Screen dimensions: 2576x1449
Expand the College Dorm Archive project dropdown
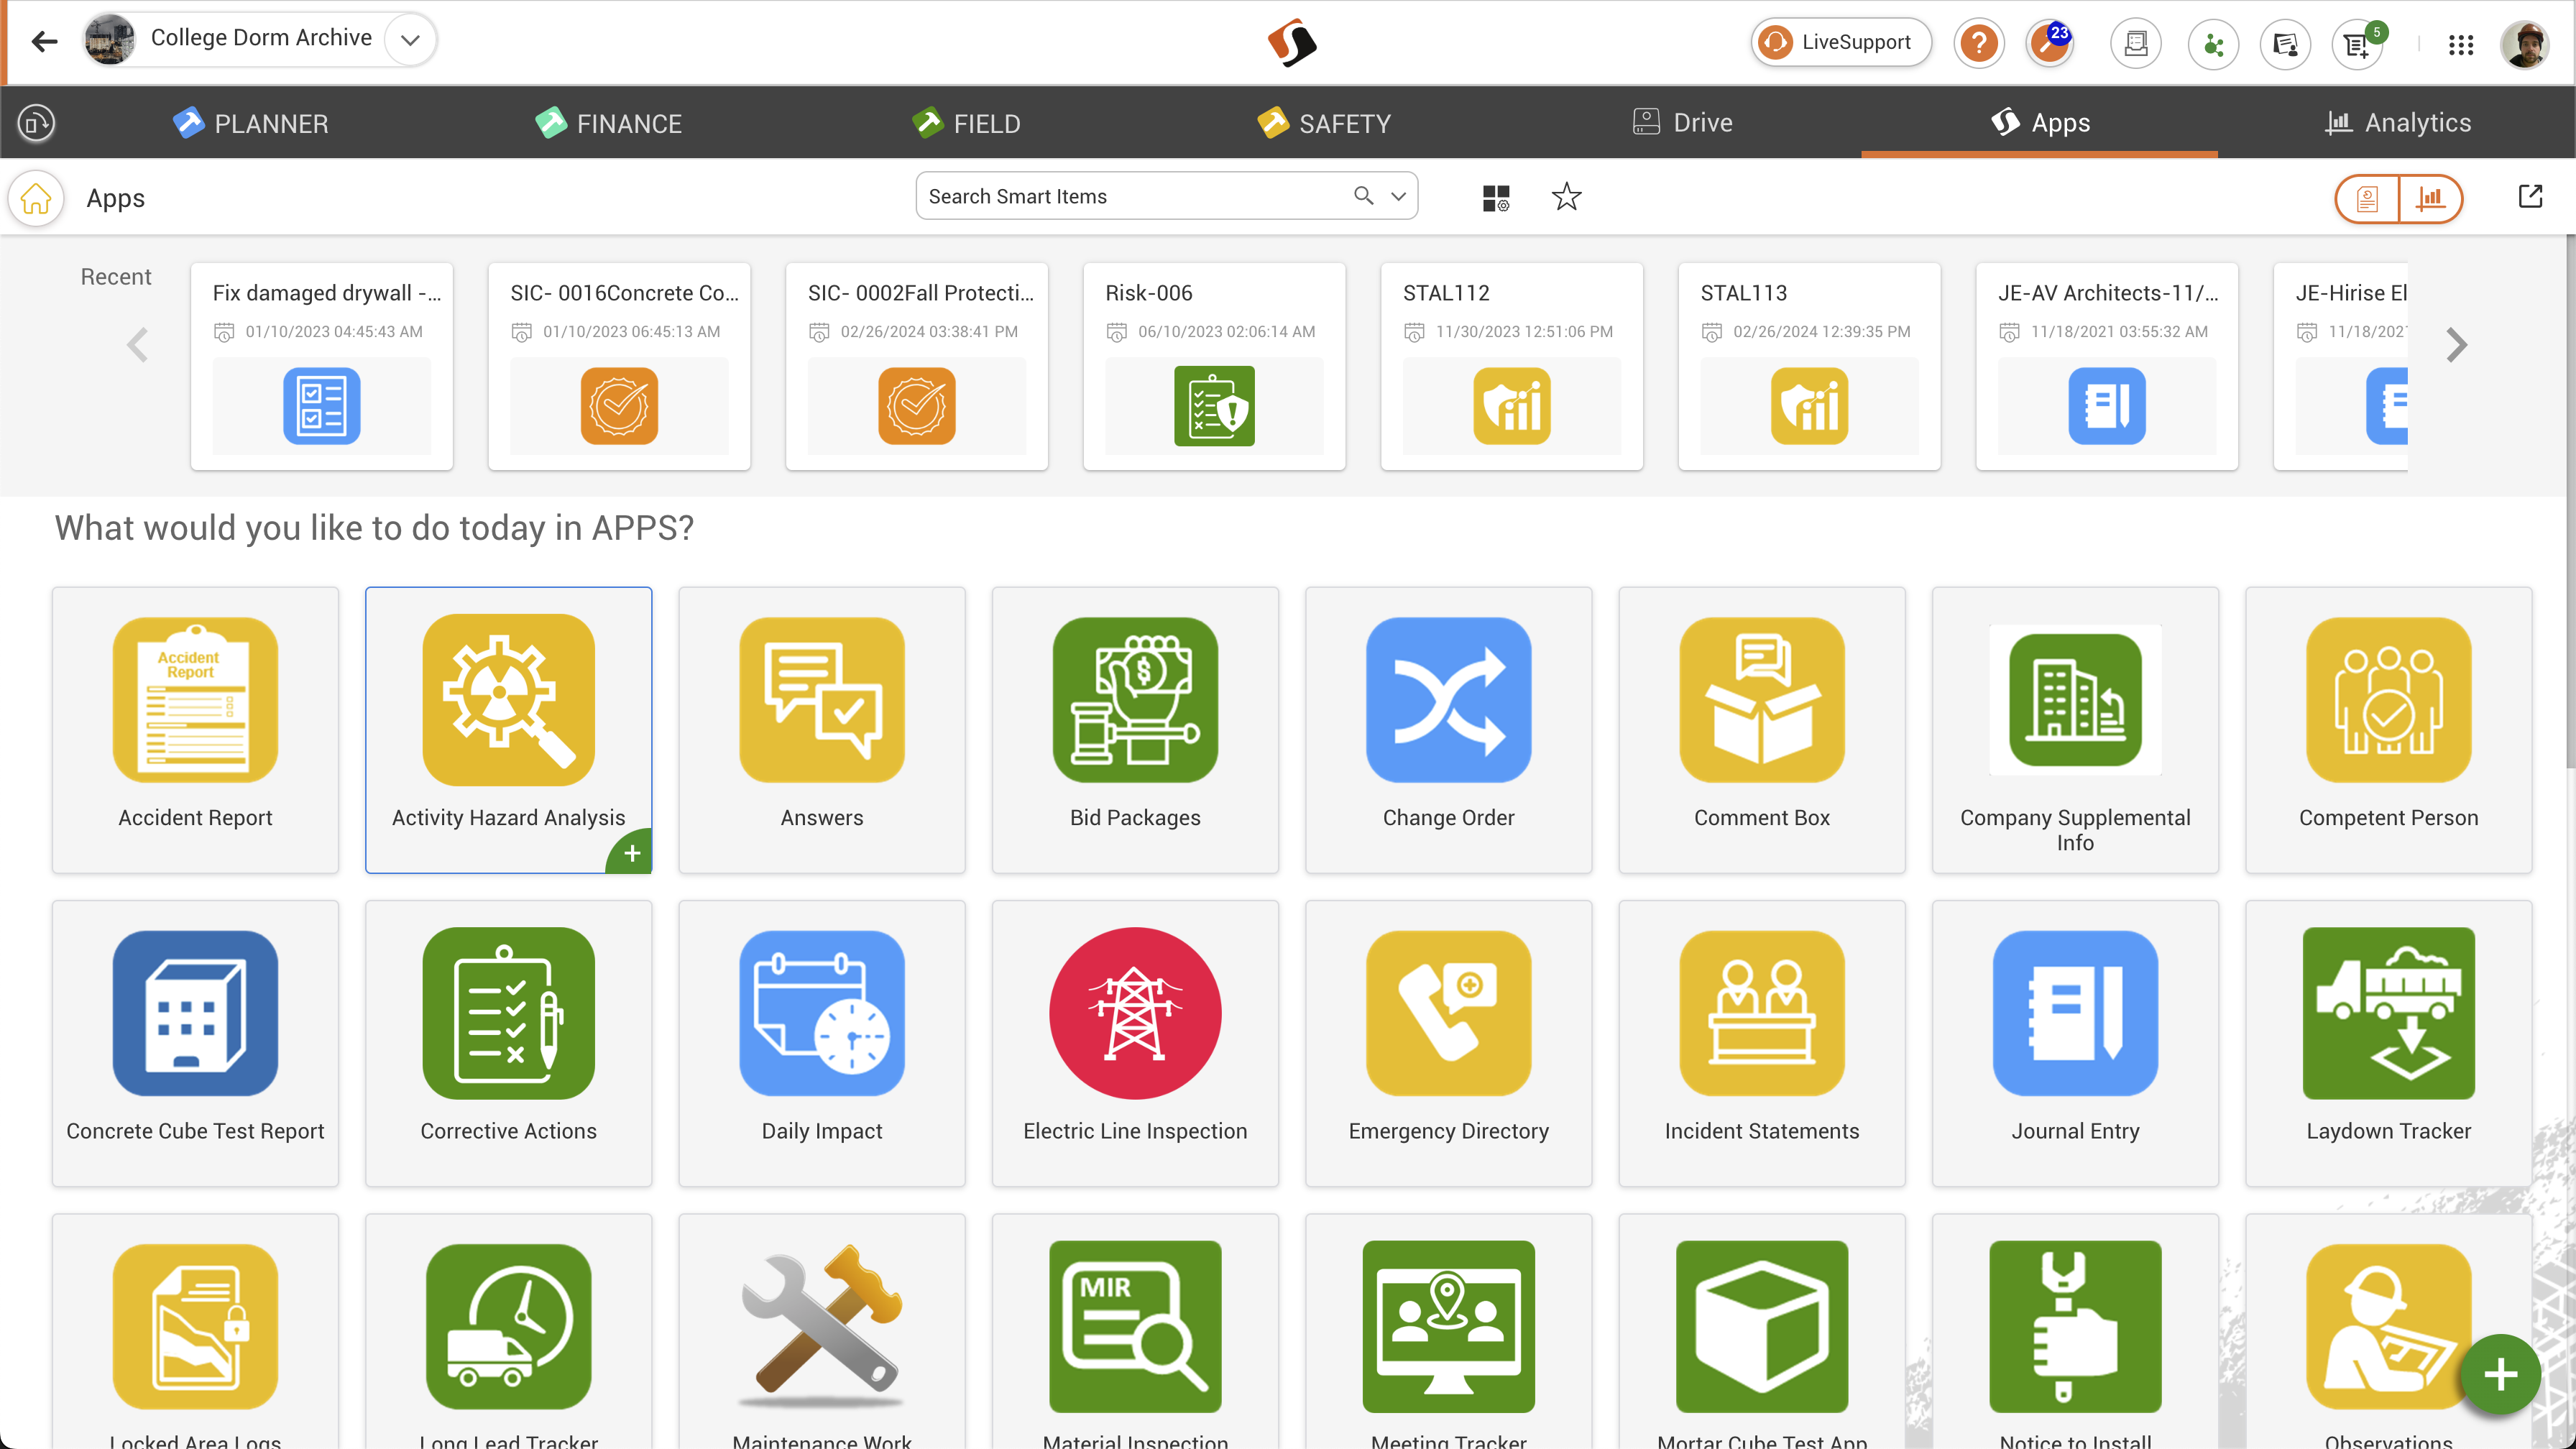pos(410,40)
